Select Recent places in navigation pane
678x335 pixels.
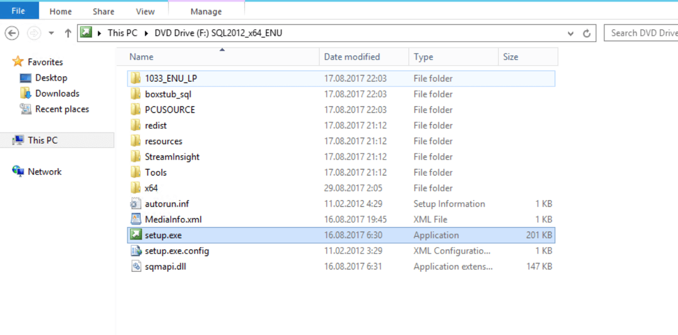pos(62,109)
